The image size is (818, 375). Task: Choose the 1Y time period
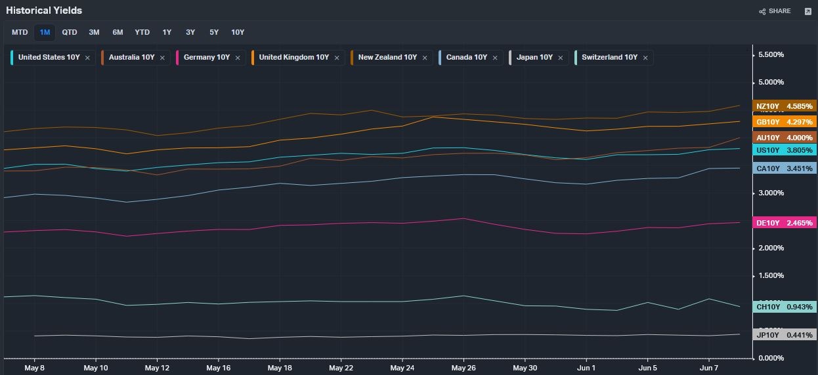tap(167, 32)
